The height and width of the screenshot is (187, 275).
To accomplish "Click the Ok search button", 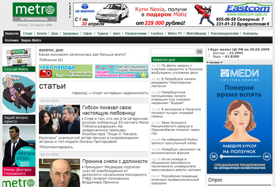I will click(200, 51).
